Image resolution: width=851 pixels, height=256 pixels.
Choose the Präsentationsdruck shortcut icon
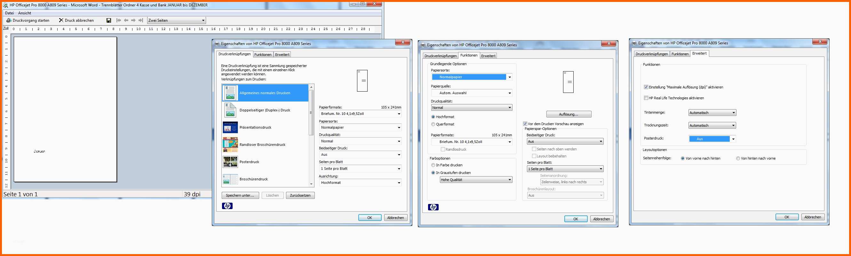pos(230,127)
